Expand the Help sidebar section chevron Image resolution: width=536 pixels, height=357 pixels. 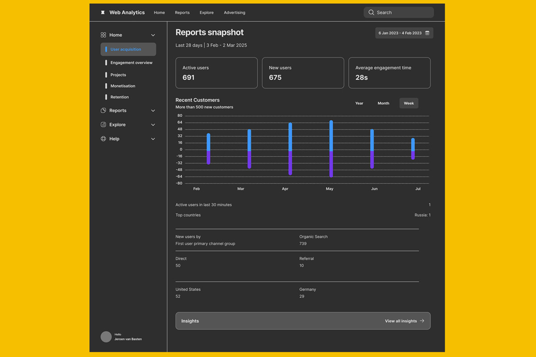coord(153,139)
